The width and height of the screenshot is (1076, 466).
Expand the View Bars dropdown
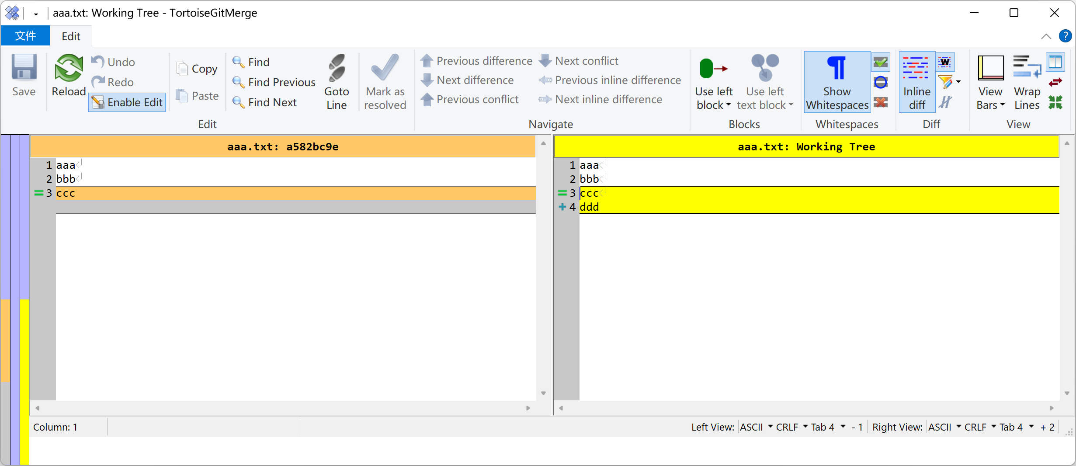(990, 99)
